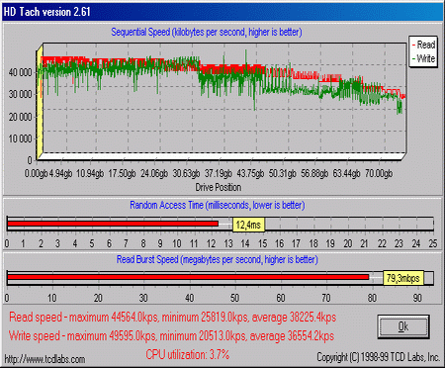Click the Write legend entry

click(423, 58)
